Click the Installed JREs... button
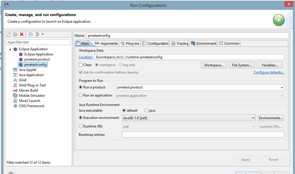 point(271,127)
